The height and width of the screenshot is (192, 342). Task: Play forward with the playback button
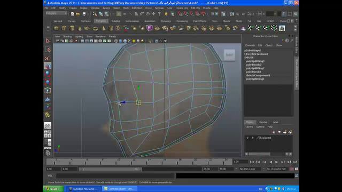(277, 162)
